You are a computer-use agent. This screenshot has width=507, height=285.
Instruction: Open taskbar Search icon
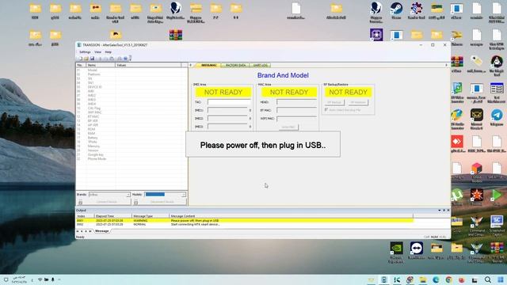point(488,279)
